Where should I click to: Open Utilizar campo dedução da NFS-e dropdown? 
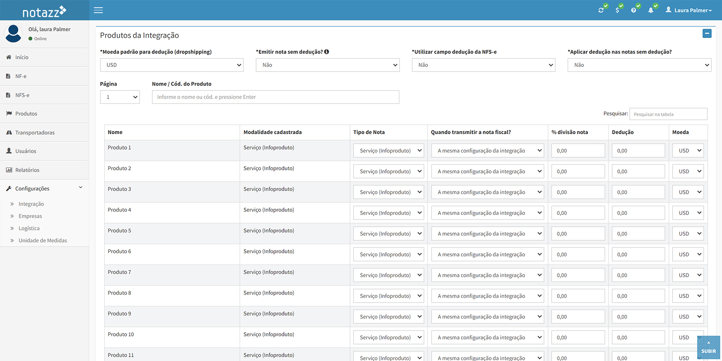484,65
